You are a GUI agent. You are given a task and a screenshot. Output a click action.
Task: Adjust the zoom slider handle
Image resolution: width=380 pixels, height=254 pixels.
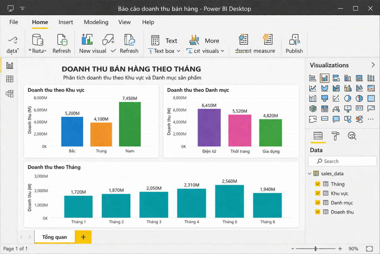click(x=315, y=249)
